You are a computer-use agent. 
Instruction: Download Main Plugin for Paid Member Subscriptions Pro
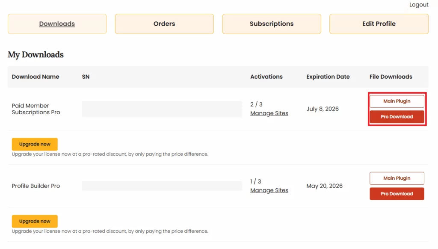[x=397, y=101]
